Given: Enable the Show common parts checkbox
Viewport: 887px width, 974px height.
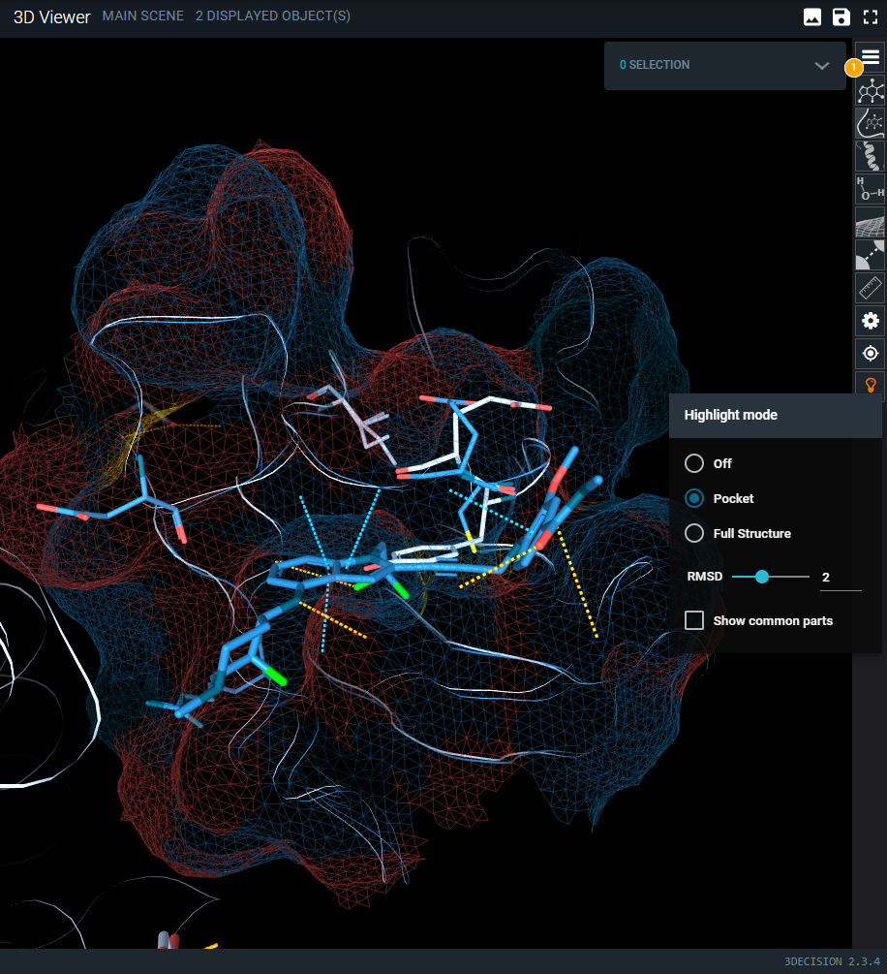Looking at the screenshot, I should (694, 620).
